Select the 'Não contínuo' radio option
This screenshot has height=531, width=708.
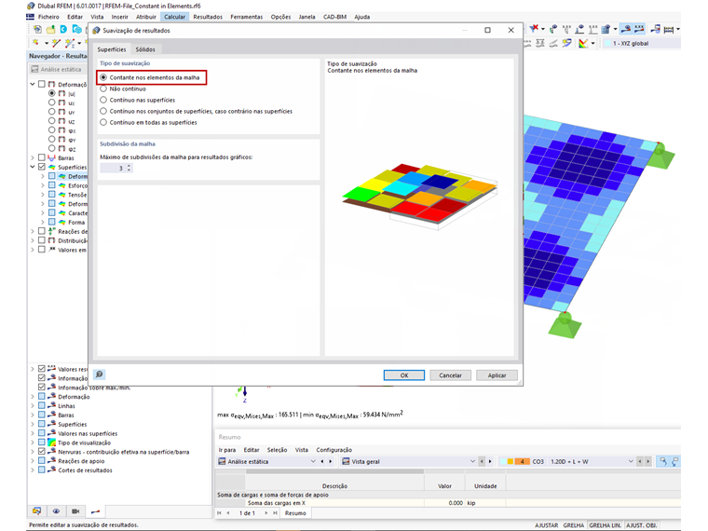pos(103,88)
